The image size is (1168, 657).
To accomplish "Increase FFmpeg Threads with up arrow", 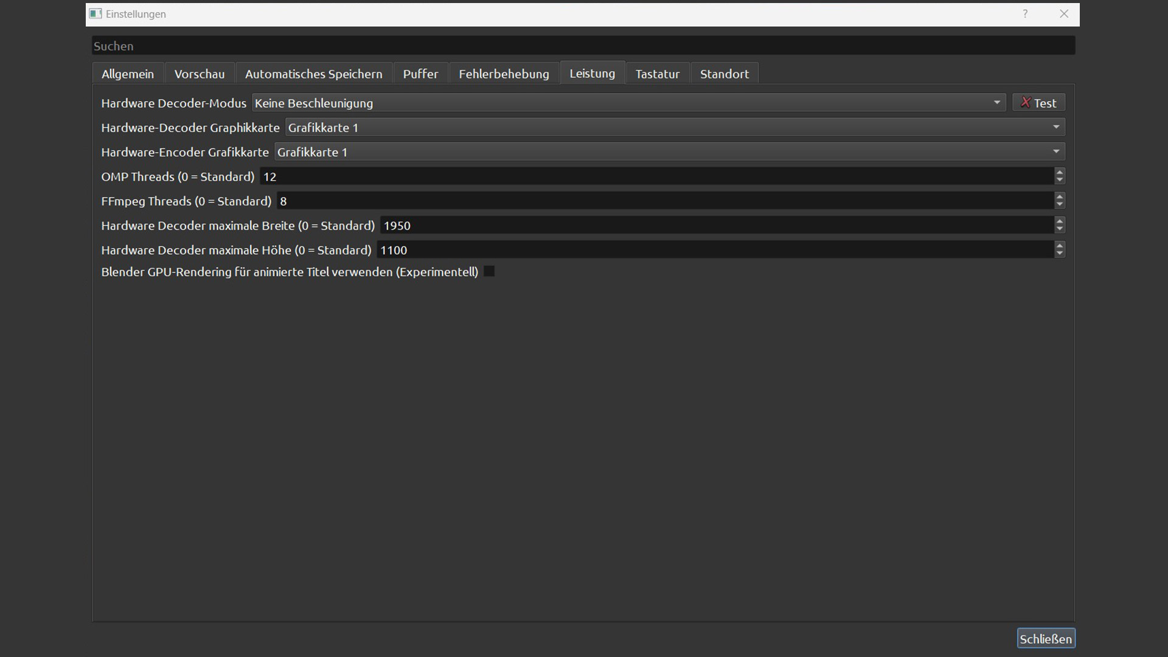I will tap(1060, 196).
